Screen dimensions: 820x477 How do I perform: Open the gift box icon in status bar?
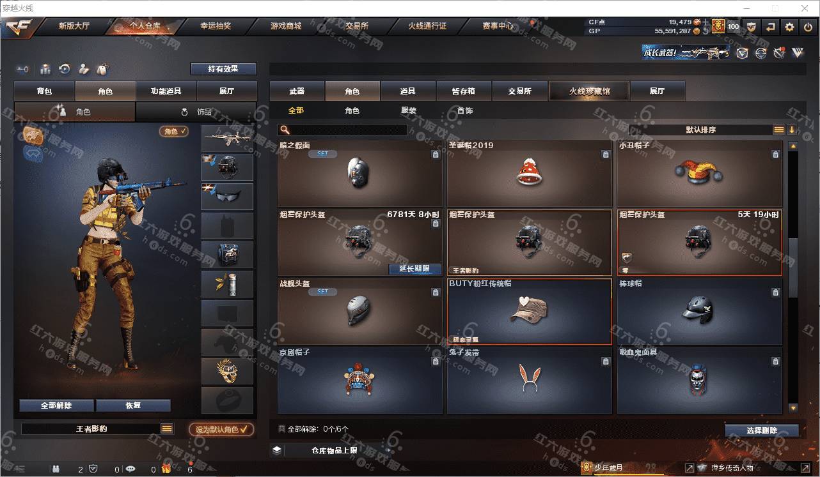(x=166, y=469)
